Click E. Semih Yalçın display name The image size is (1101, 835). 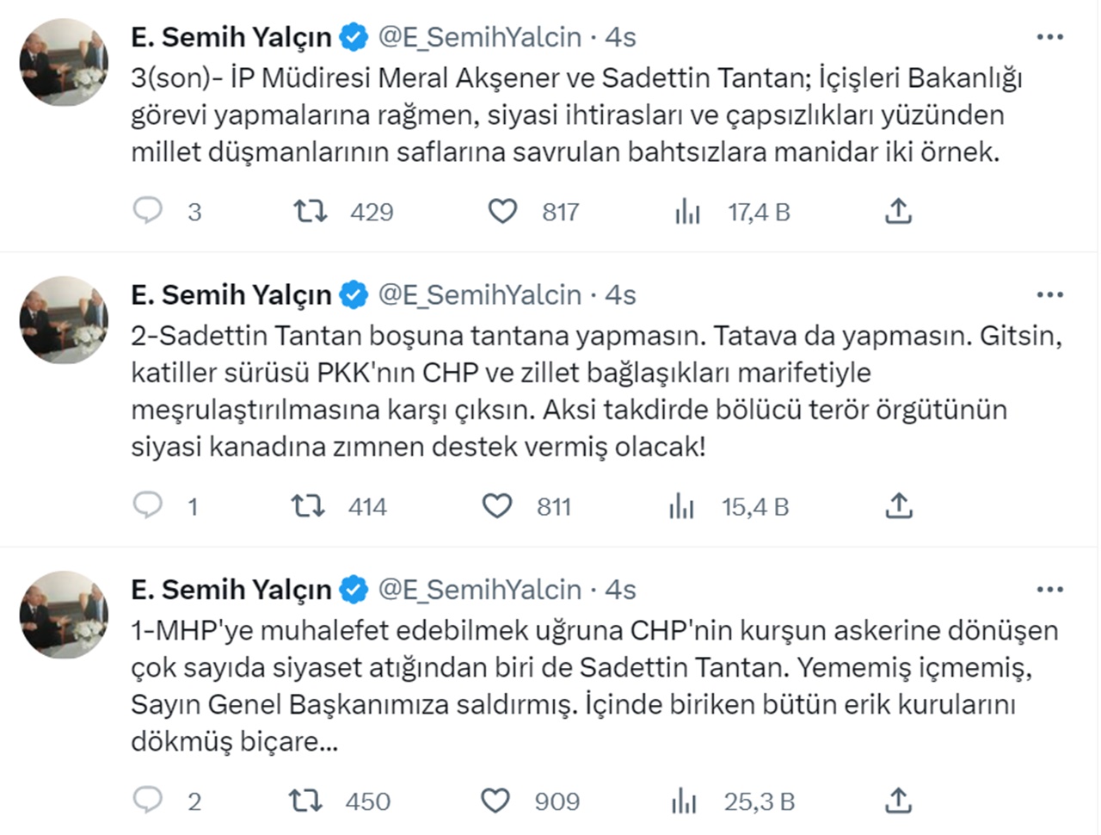[231, 36]
